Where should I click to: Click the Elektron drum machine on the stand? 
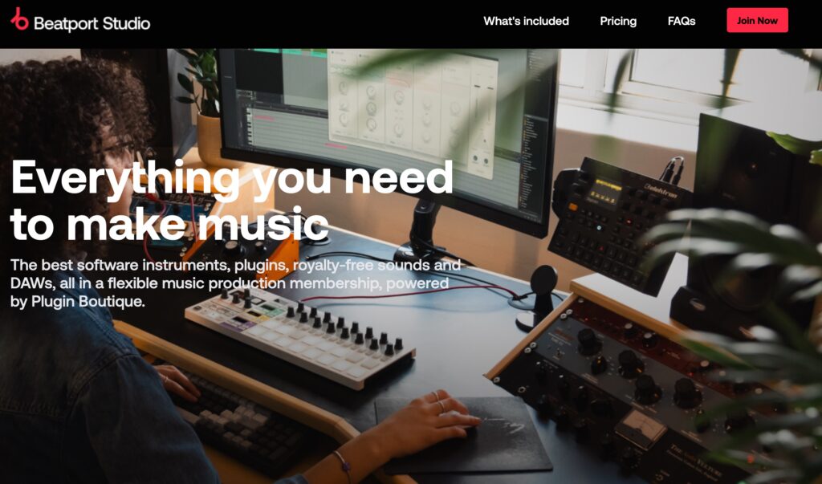608,217
